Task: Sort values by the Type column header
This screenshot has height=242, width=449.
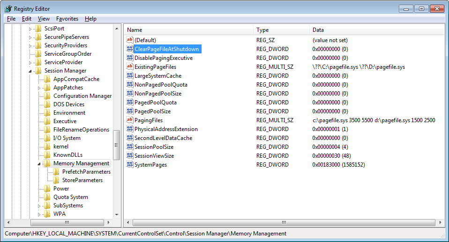Action: point(281,30)
